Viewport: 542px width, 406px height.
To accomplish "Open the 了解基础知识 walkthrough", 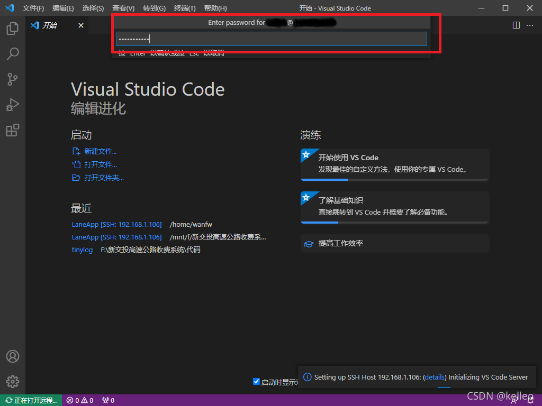I will (x=395, y=207).
